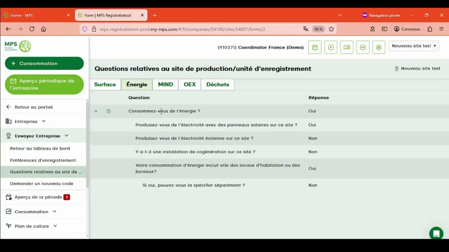Open Aperçu périodique de l'entreprise
This screenshot has height=252, width=449.
[x=44, y=84]
